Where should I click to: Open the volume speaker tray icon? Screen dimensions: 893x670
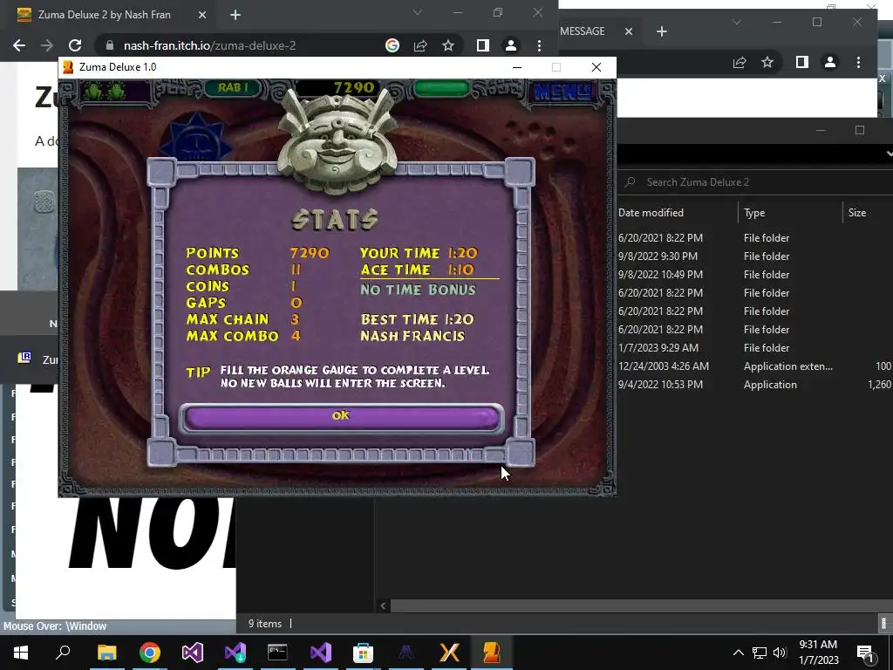pyautogui.click(x=780, y=653)
